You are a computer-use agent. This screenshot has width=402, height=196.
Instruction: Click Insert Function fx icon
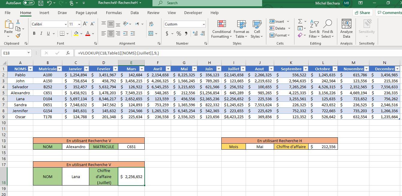[68, 53]
